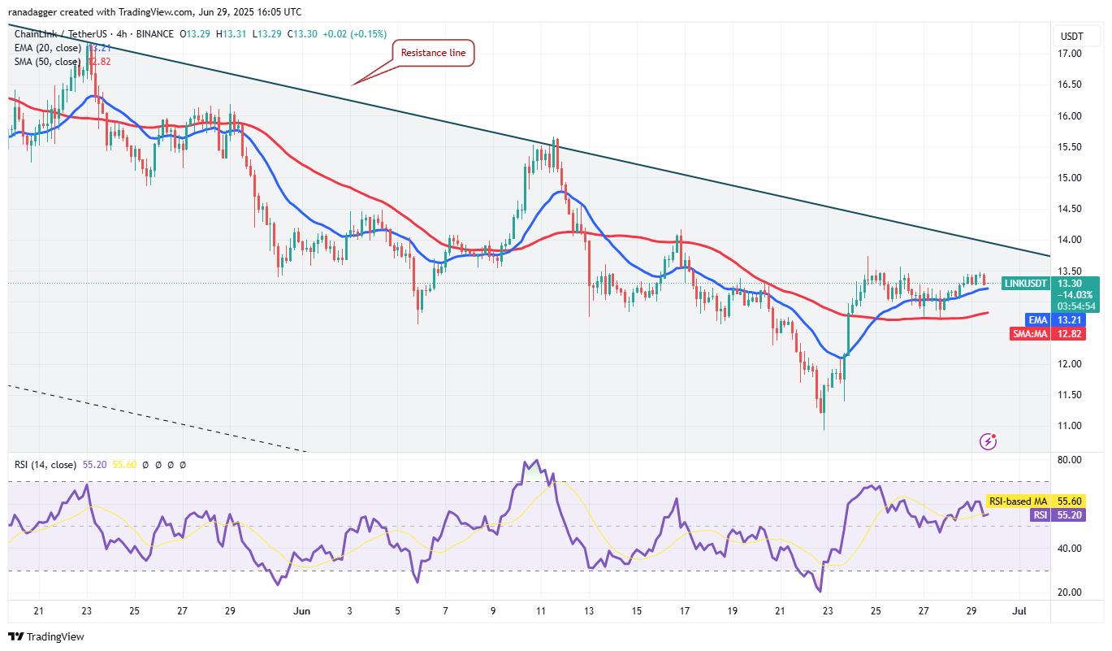This screenshot has height=651, width=1112.
Task: Click the blue EMA axis label
Action: point(1038,320)
